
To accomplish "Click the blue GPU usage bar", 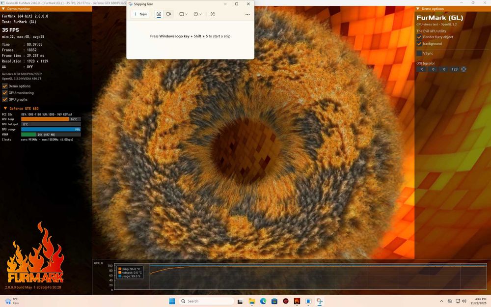I will click(x=51, y=129).
